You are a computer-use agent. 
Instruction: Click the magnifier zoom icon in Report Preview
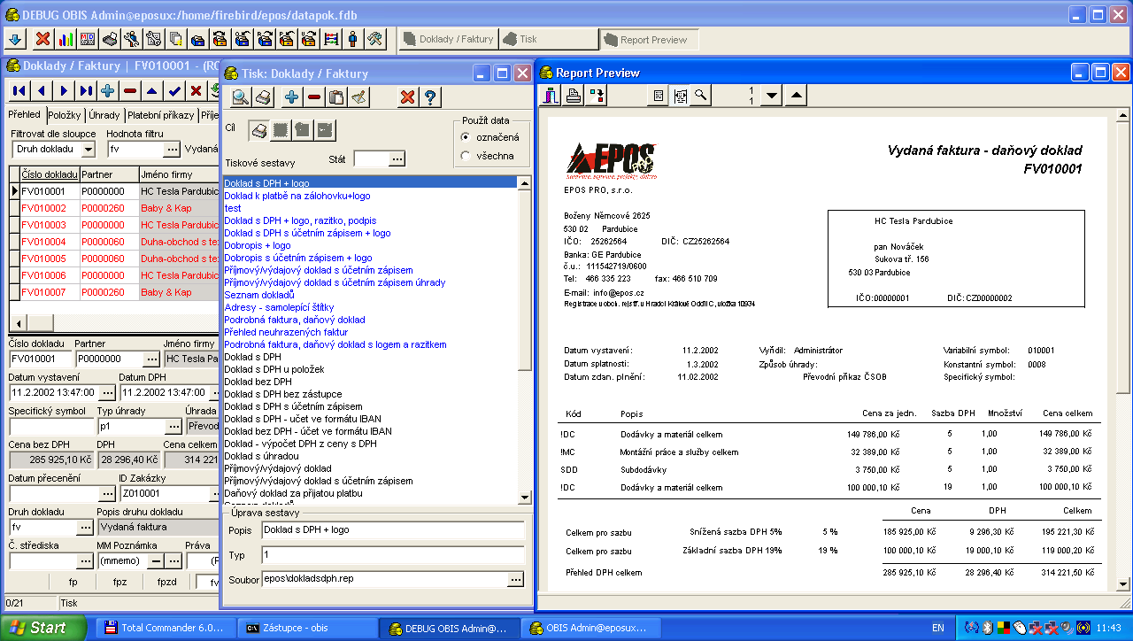tap(701, 96)
